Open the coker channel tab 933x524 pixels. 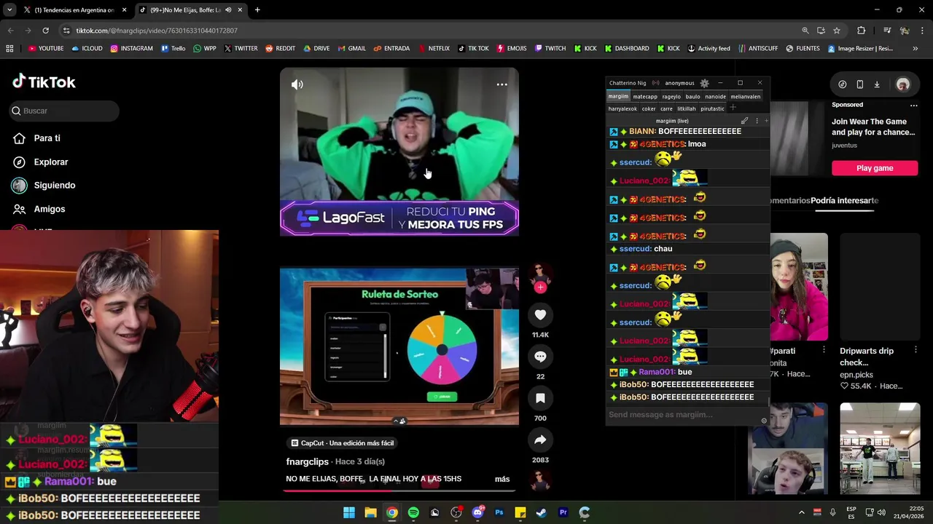[649, 108]
